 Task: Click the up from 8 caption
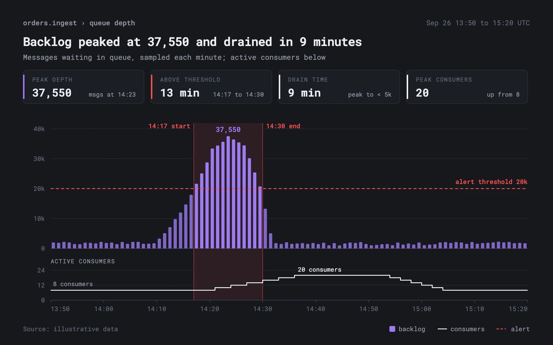(503, 95)
